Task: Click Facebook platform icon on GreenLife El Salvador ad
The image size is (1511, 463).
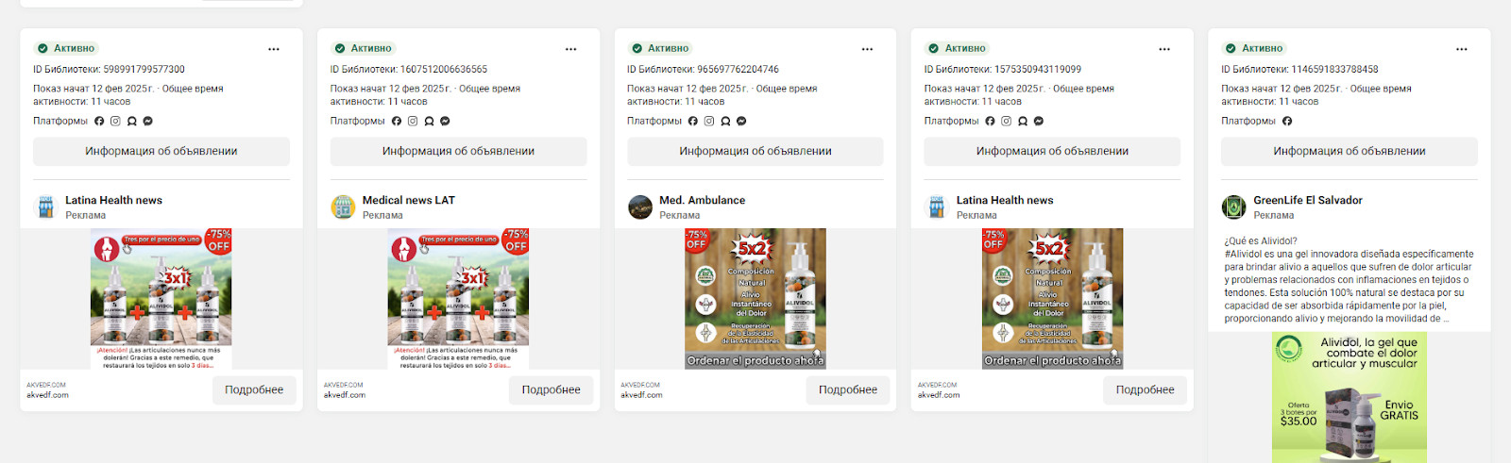Action: click(1287, 121)
